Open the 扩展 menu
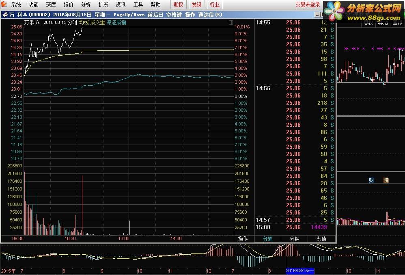 103,4
